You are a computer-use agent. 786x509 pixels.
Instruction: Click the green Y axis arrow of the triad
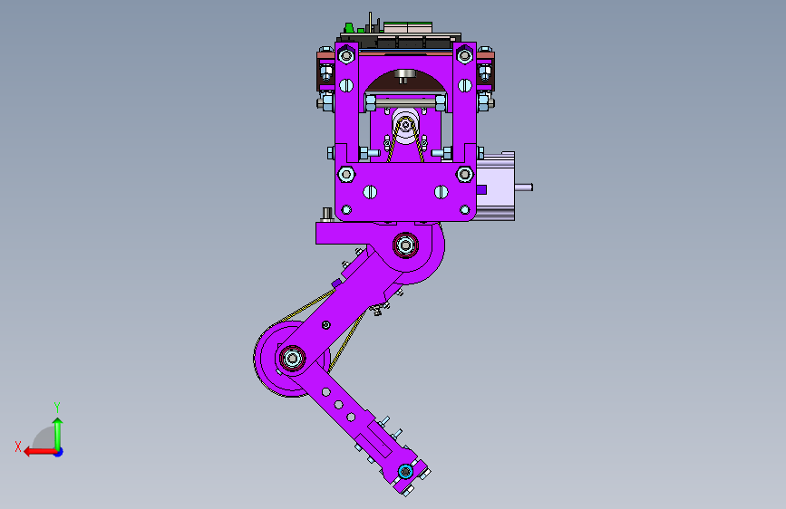click(58, 433)
